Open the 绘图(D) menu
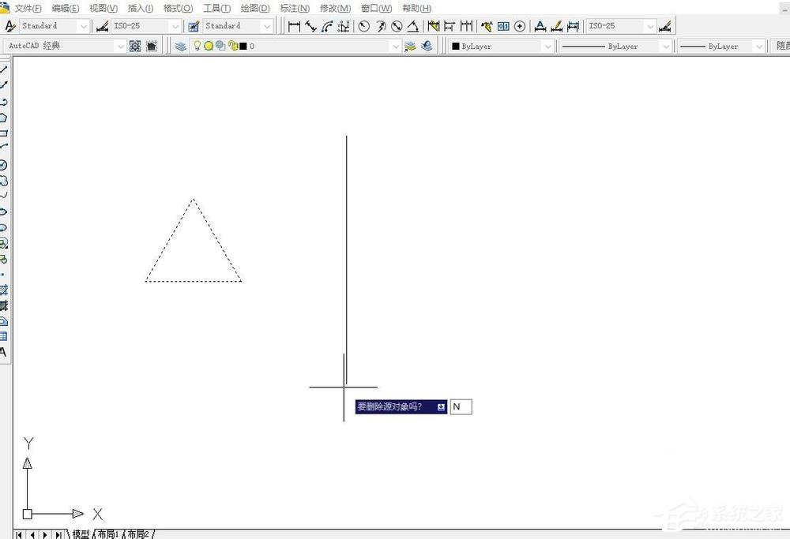The image size is (790, 539). point(255,8)
